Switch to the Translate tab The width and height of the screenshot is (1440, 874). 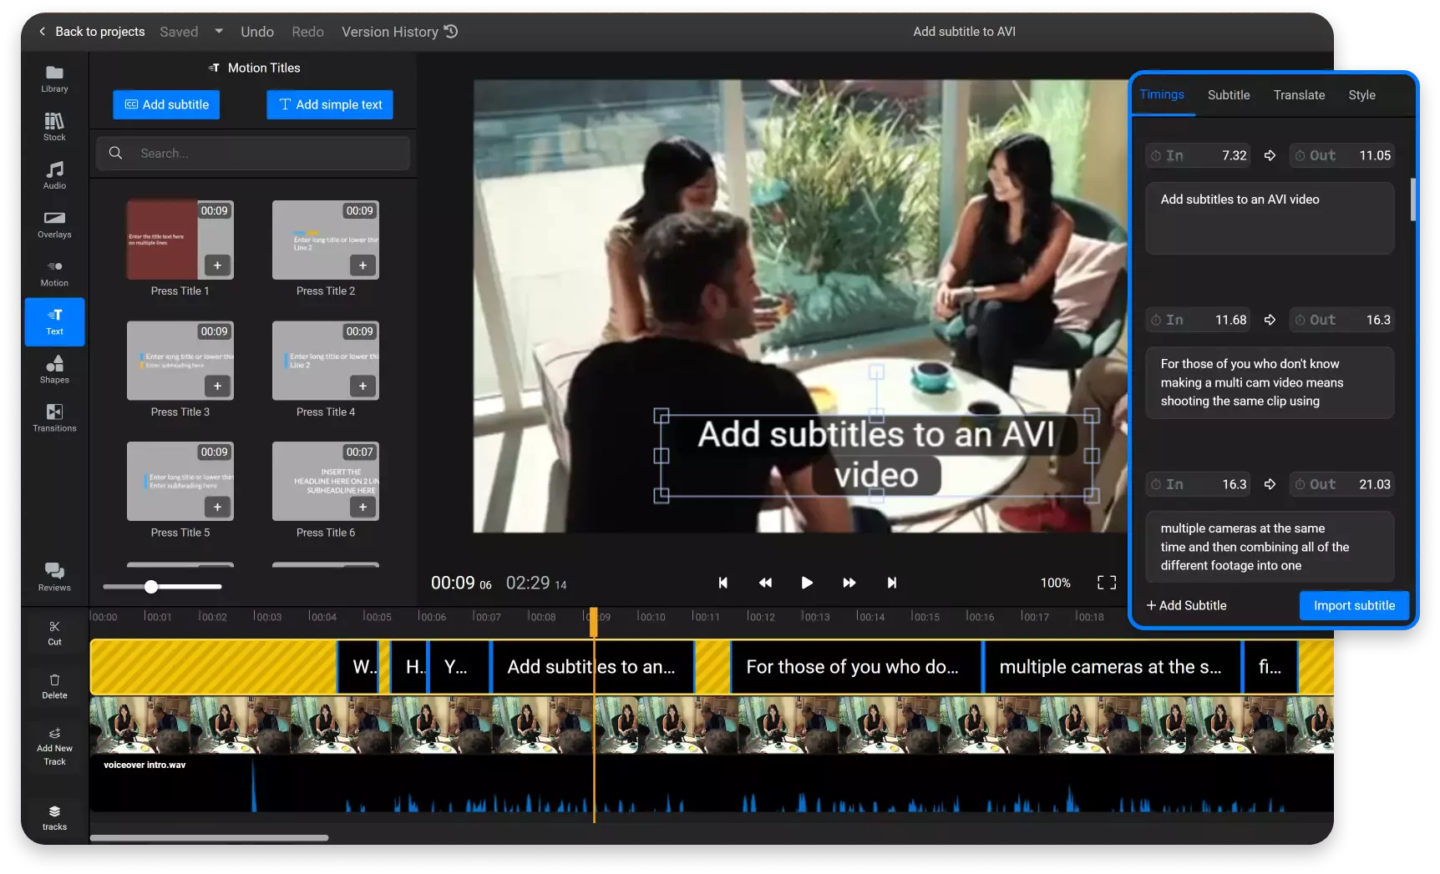click(x=1298, y=94)
